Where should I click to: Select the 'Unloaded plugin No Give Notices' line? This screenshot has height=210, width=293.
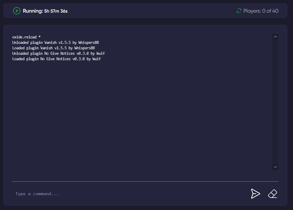58,53
